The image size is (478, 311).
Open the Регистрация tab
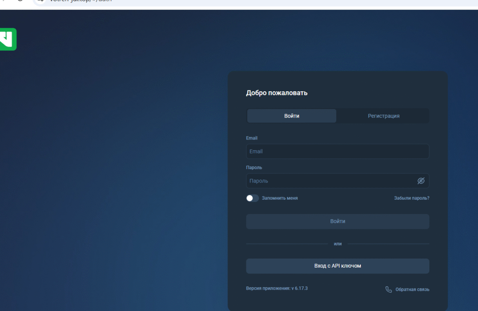tap(383, 116)
